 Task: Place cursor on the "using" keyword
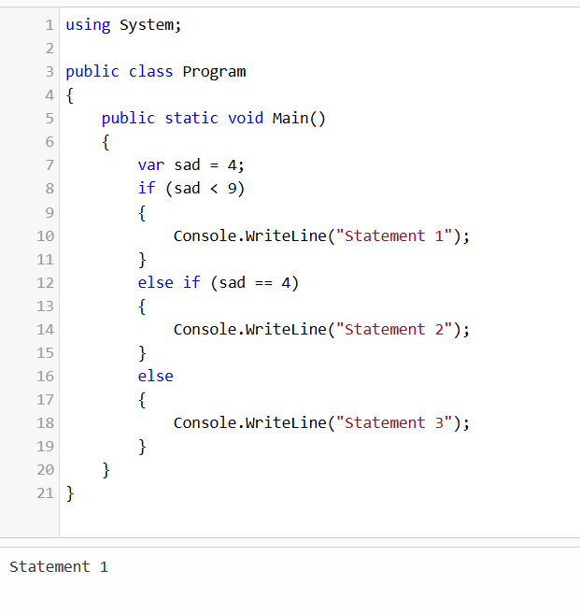pos(88,25)
